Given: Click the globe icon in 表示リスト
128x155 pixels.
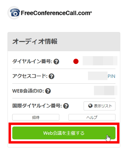Looking at the screenshot, I should tap(90, 106).
